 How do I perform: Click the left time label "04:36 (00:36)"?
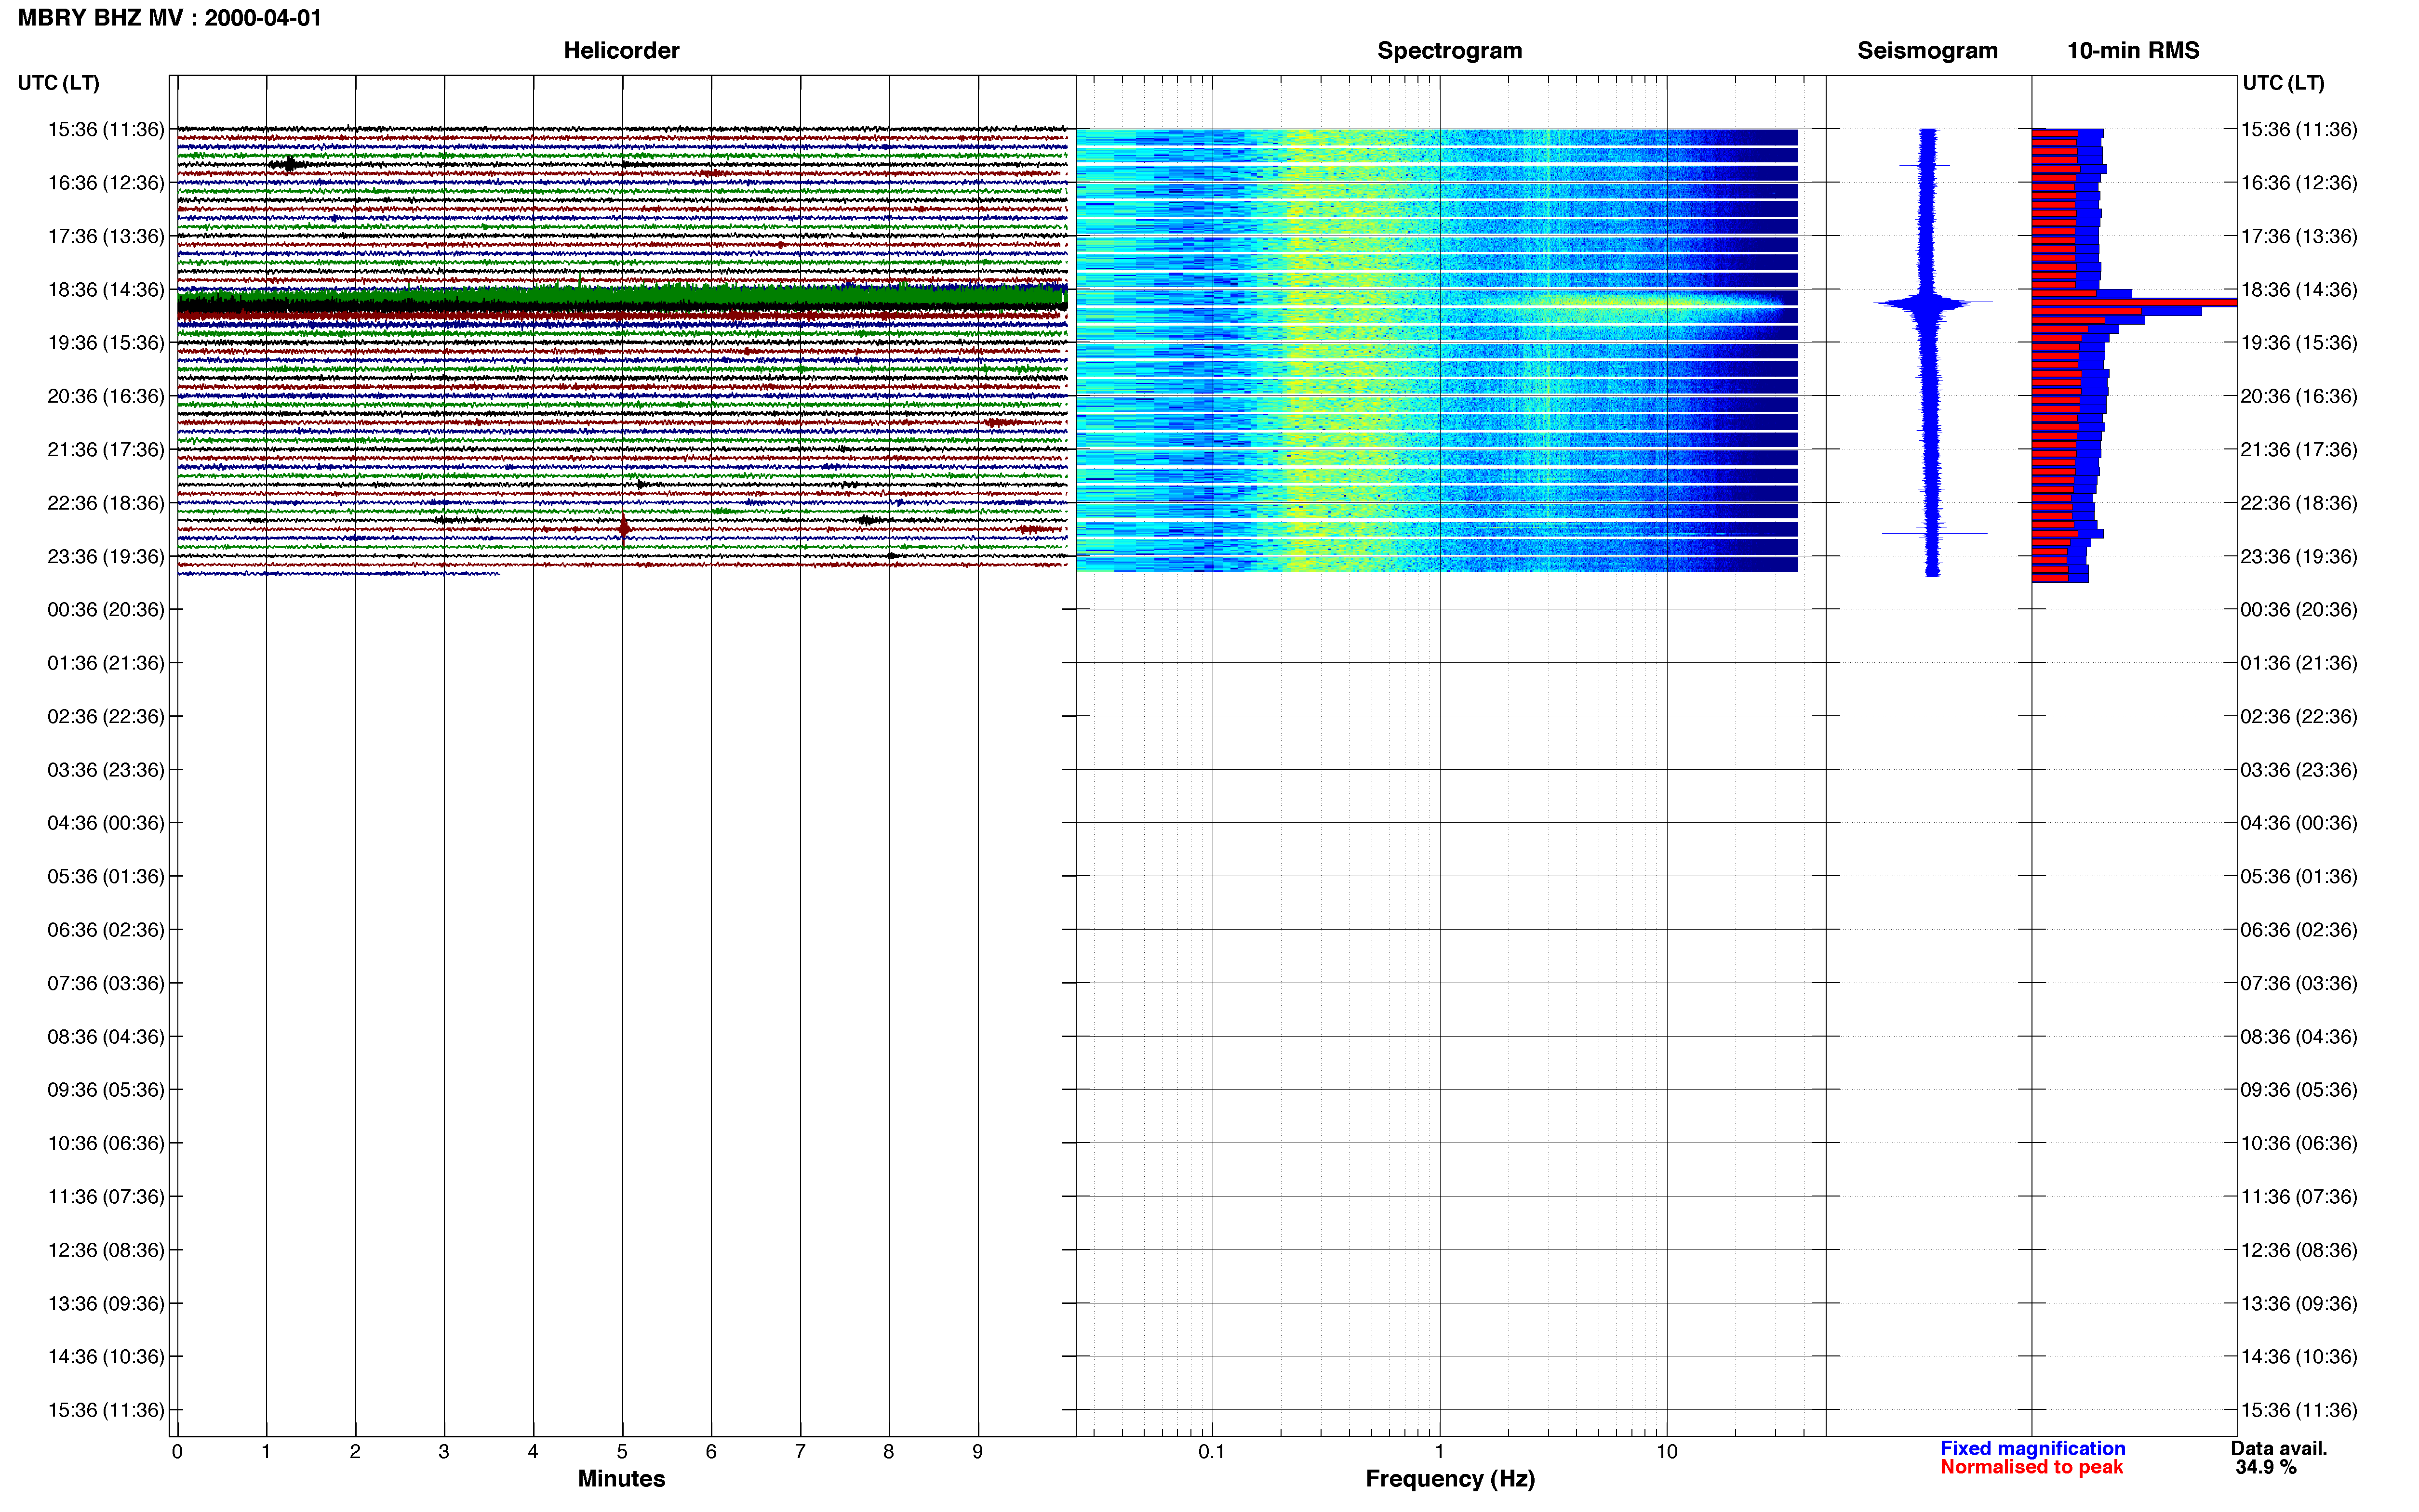[x=106, y=823]
